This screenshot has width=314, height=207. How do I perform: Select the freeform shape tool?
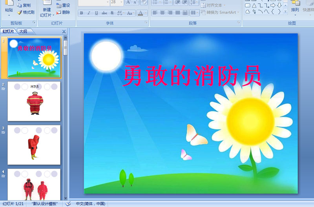(248, 12)
